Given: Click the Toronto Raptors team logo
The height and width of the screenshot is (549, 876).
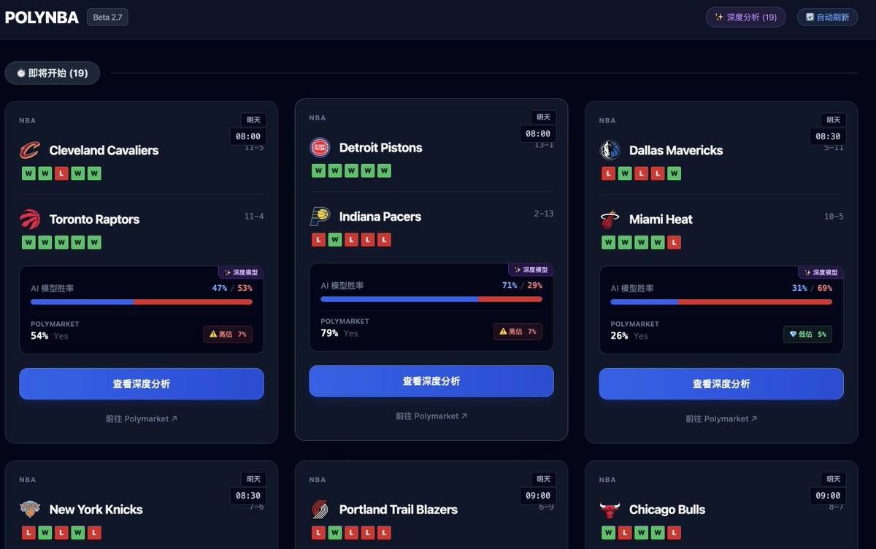Looking at the screenshot, I should click(29, 219).
